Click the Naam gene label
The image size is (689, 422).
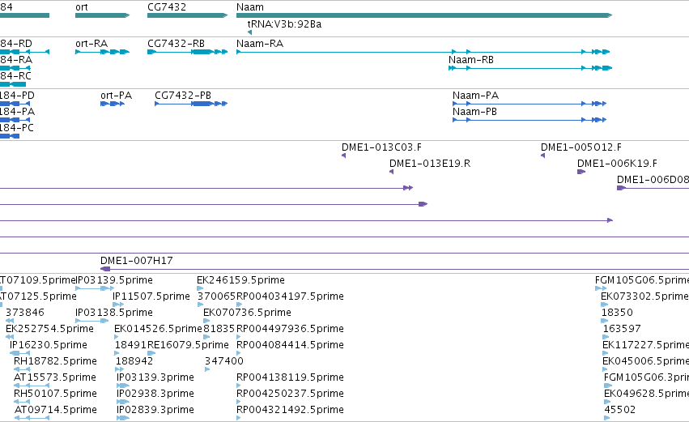pos(250,7)
